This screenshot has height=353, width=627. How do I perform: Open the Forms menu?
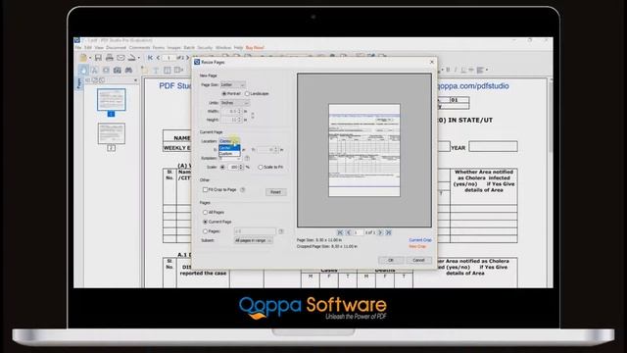[159, 48]
